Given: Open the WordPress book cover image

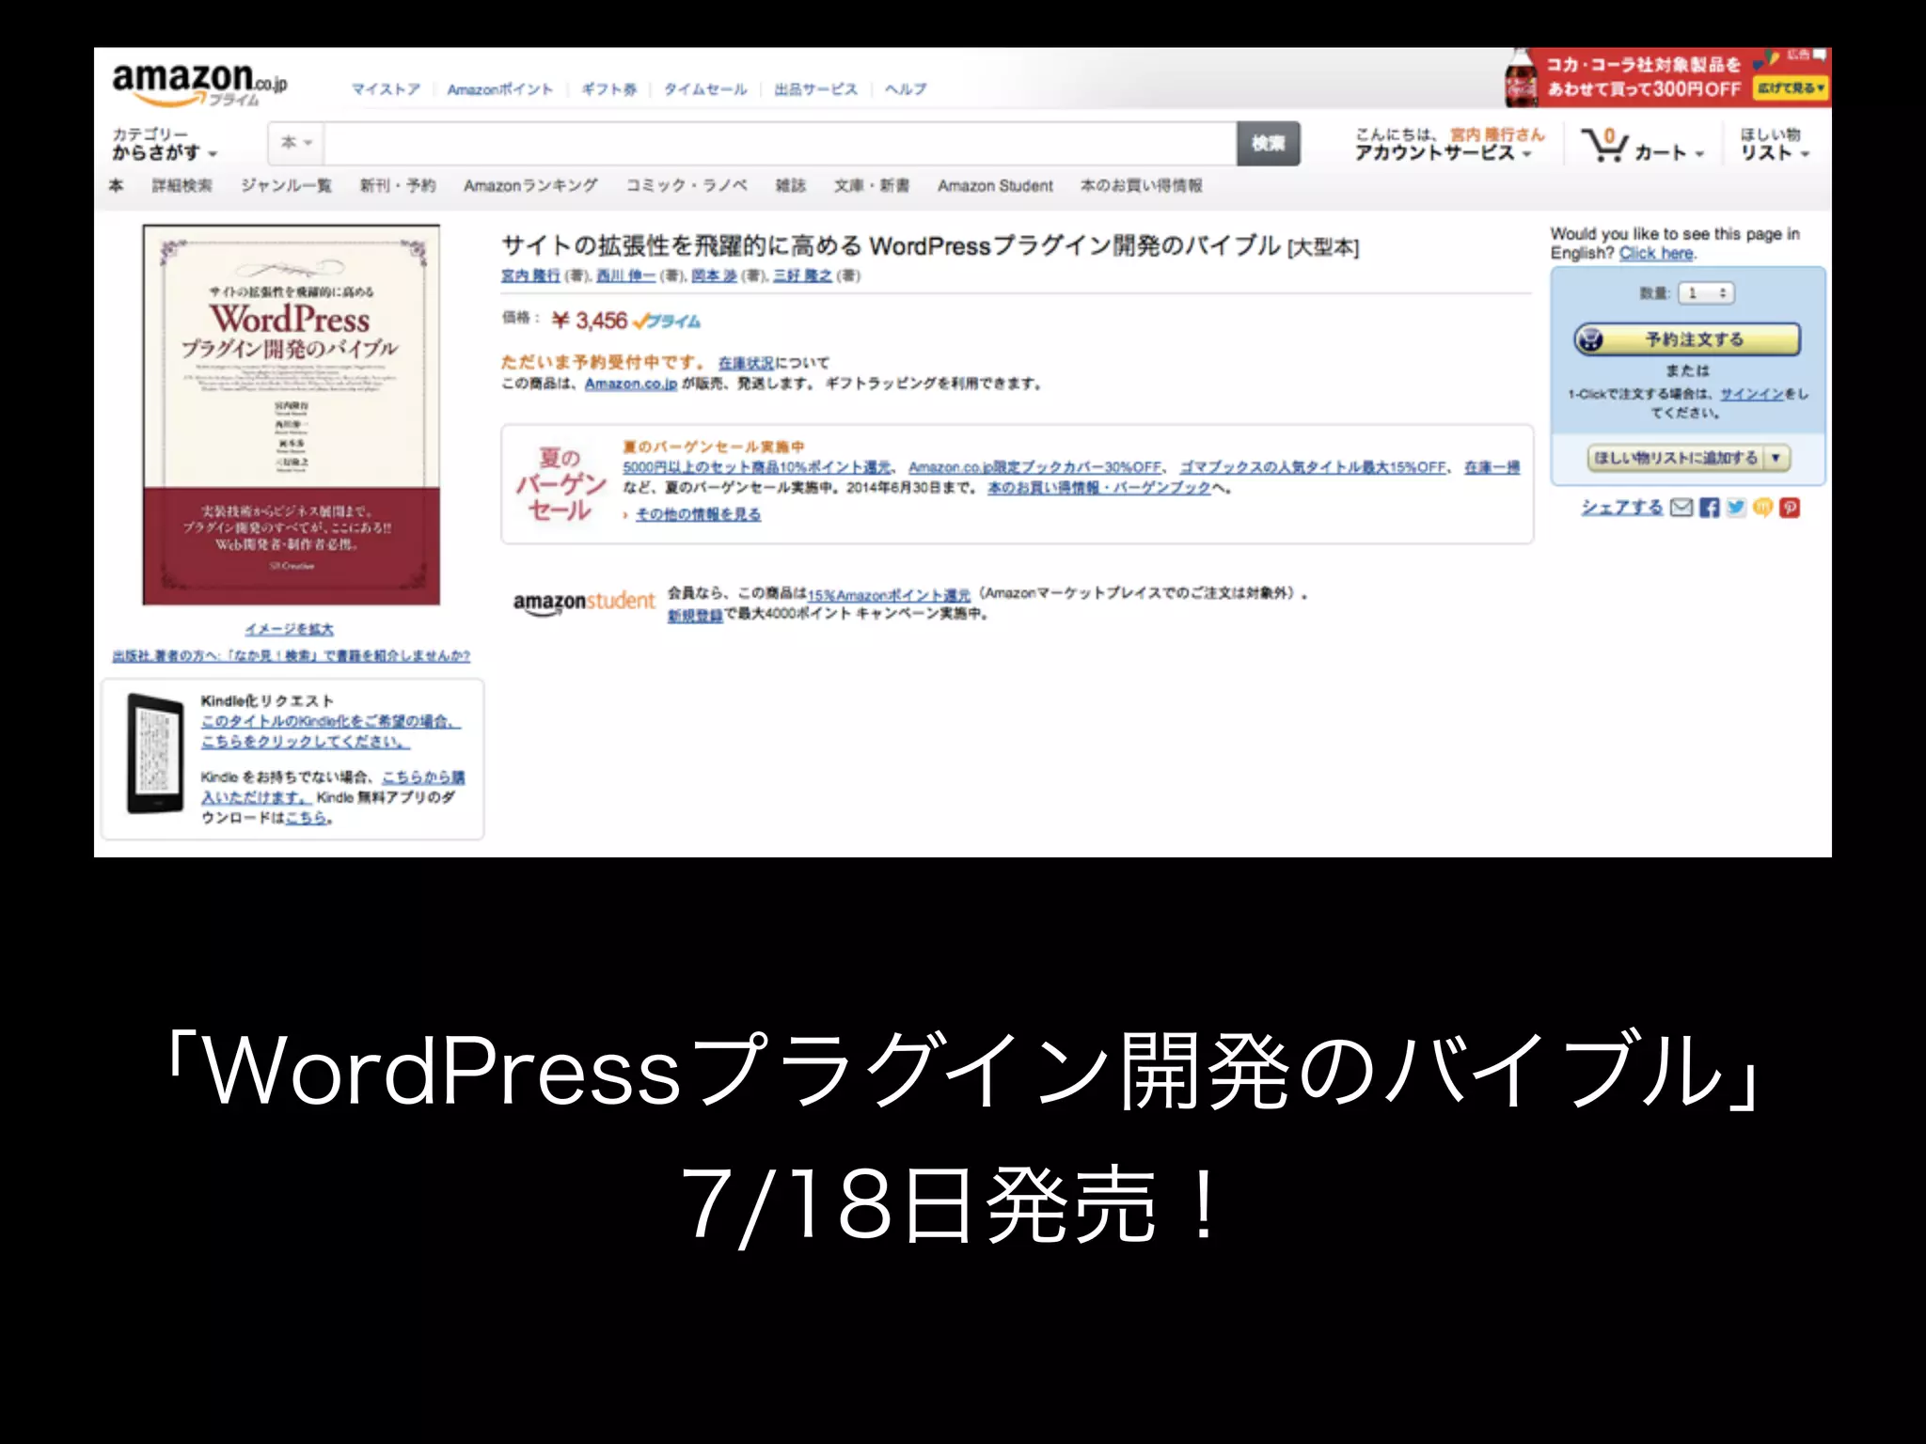Looking at the screenshot, I should point(292,415).
